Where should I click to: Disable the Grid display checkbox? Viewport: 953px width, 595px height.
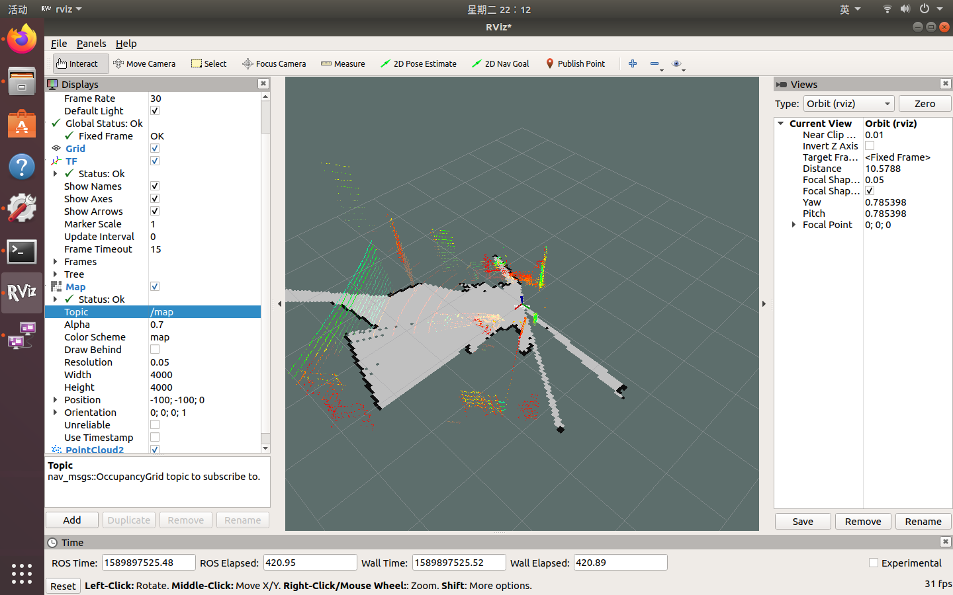tap(155, 149)
